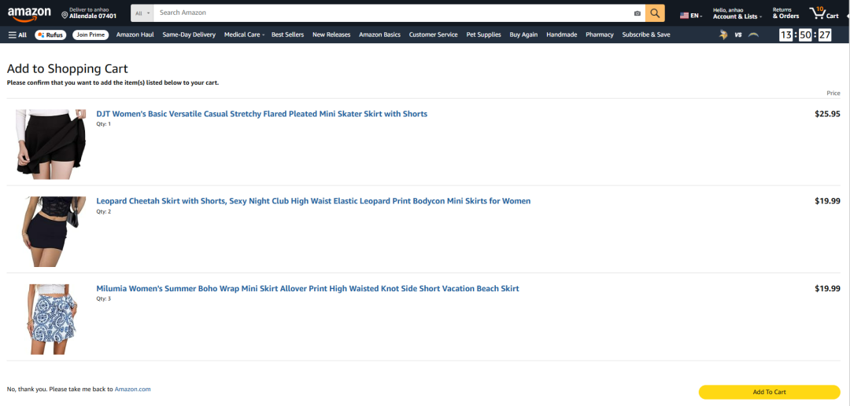Click the Qty: 1 label
The width and height of the screenshot is (850, 406).
click(x=104, y=124)
